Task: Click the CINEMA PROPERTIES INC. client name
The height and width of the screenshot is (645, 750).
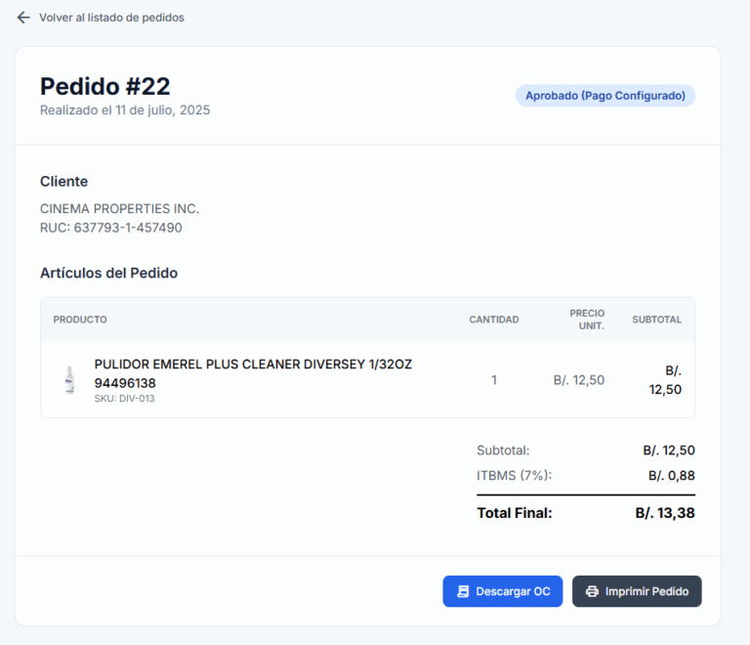Action: click(x=119, y=208)
